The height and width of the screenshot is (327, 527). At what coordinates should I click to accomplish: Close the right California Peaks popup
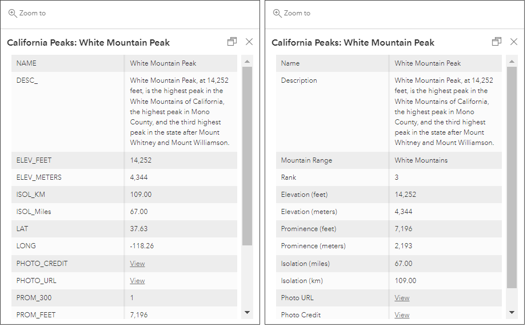514,42
